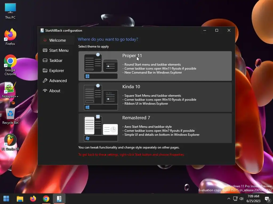This screenshot has height=204, width=273.
Task: Switch to the Start Menu settings page
Action: [57, 50]
